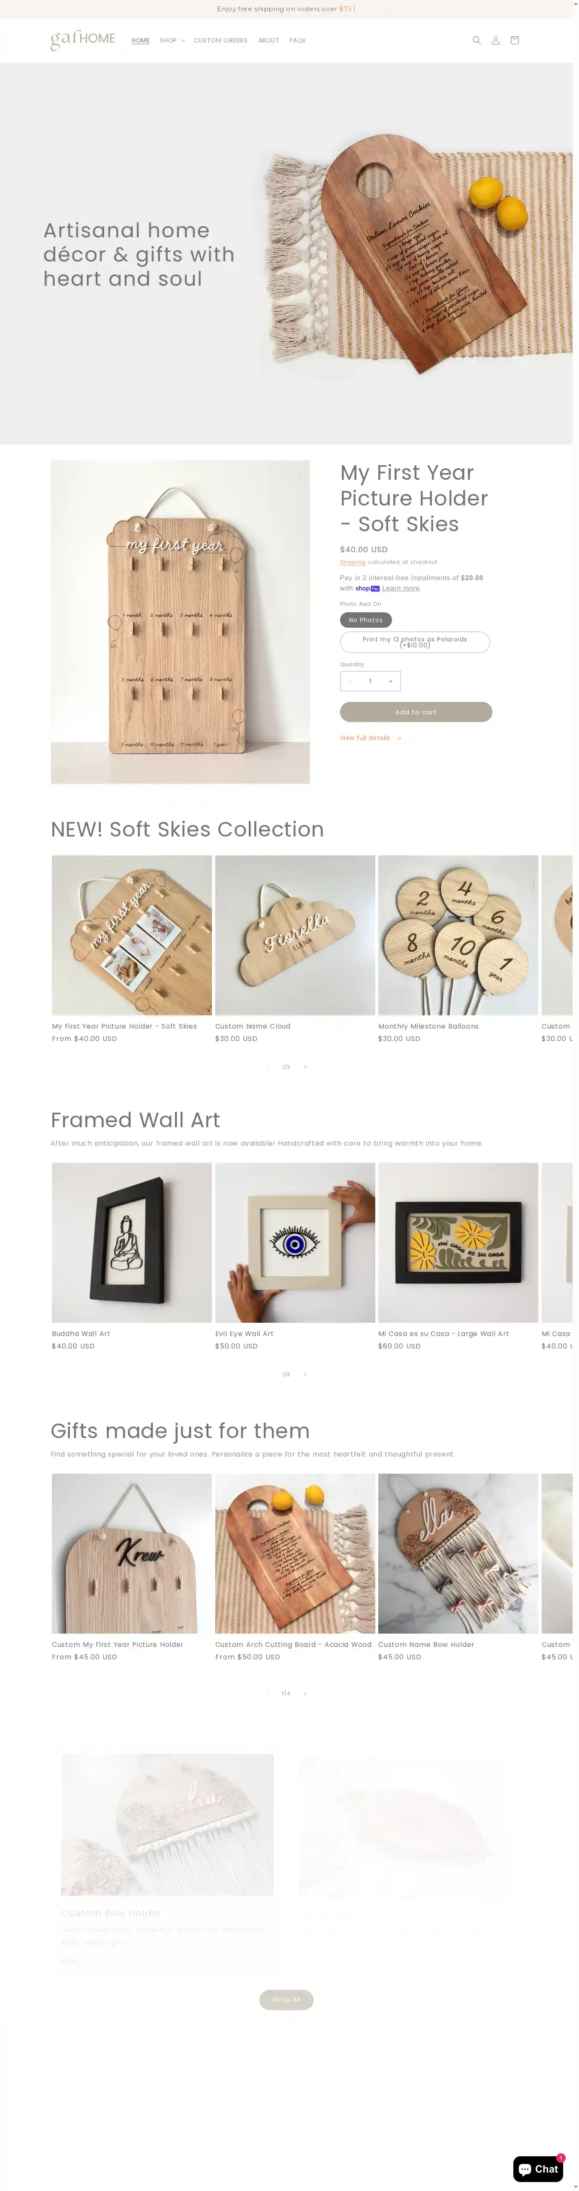Select the No Photos option
Screen dimensions: 579x2191
tap(365, 620)
